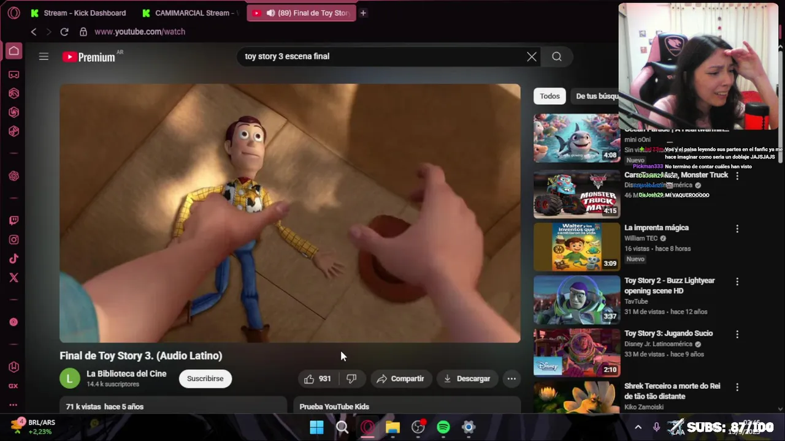The height and width of the screenshot is (441, 785).
Task: Open the YouTube hamburger guide menu
Action: coord(44,56)
